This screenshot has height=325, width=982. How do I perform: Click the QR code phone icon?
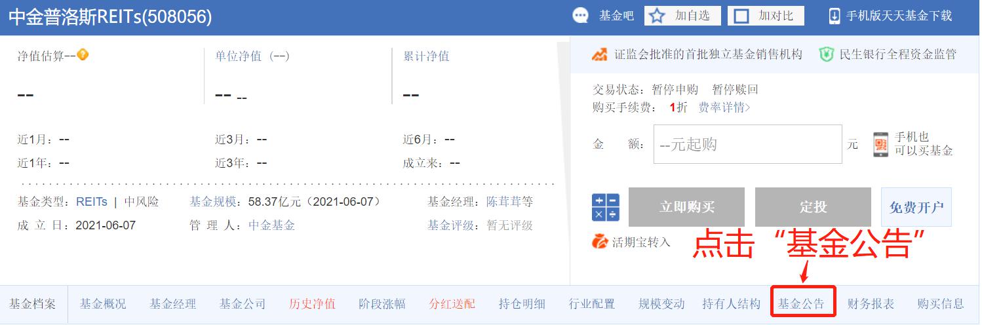(880, 144)
